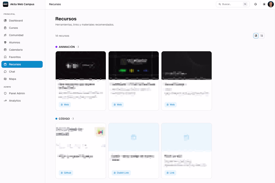The height and width of the screenshot is (183, 275).
Task: Click the Favoritos bookmark icon
Action: (5, 57)
